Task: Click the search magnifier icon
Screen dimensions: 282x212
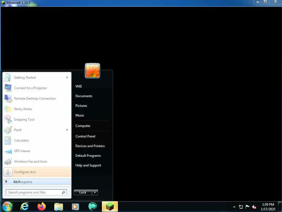Action: coord(64,192)
